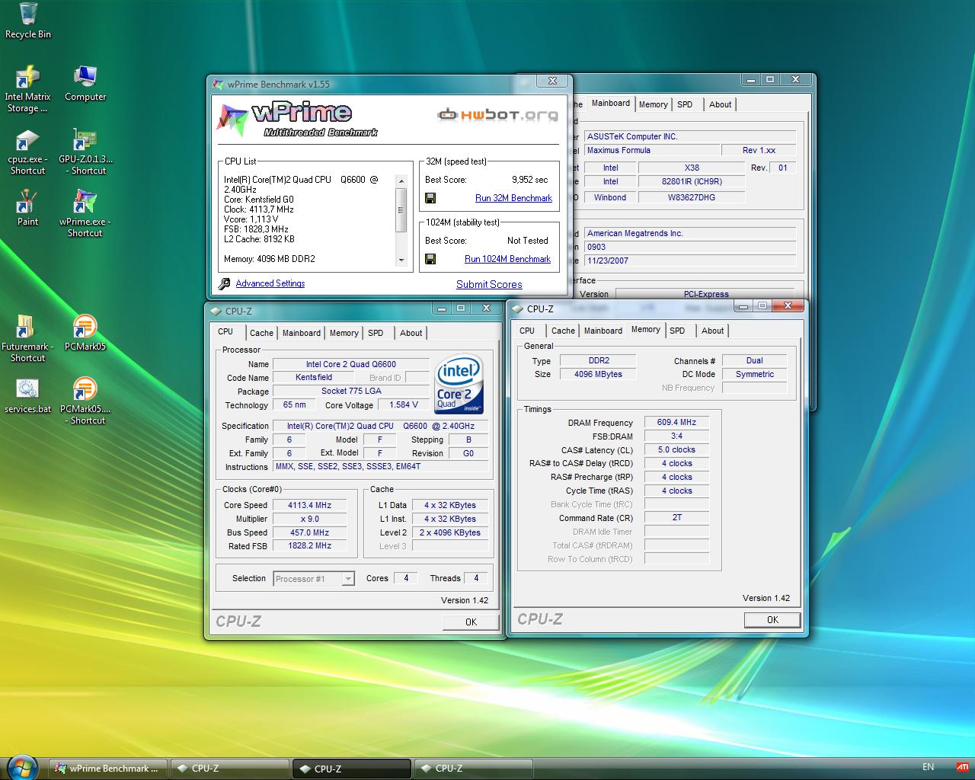Open About tab in CPU window
The width and height of the screenshot is (975, 780).
point(411,333)
